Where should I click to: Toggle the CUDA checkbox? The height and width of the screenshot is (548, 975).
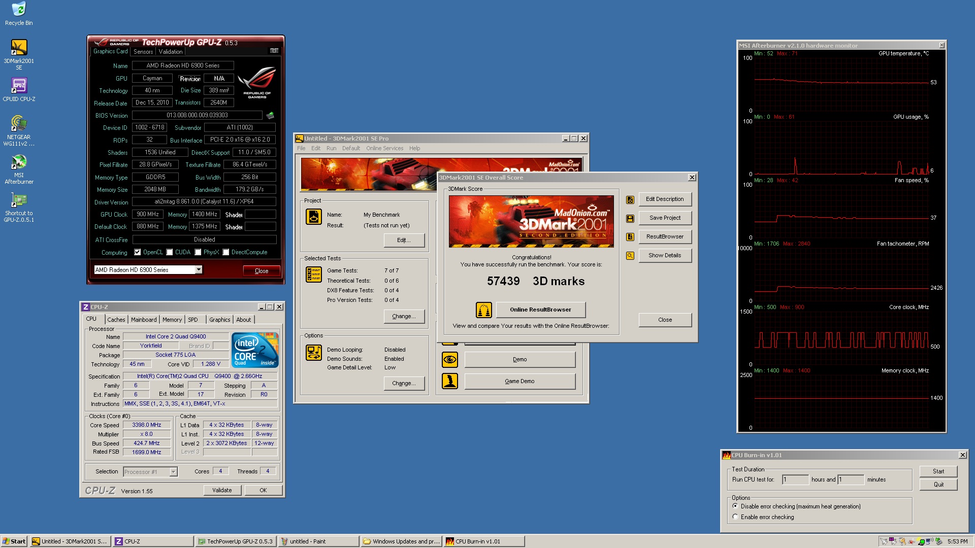click(x=170, y=252)
